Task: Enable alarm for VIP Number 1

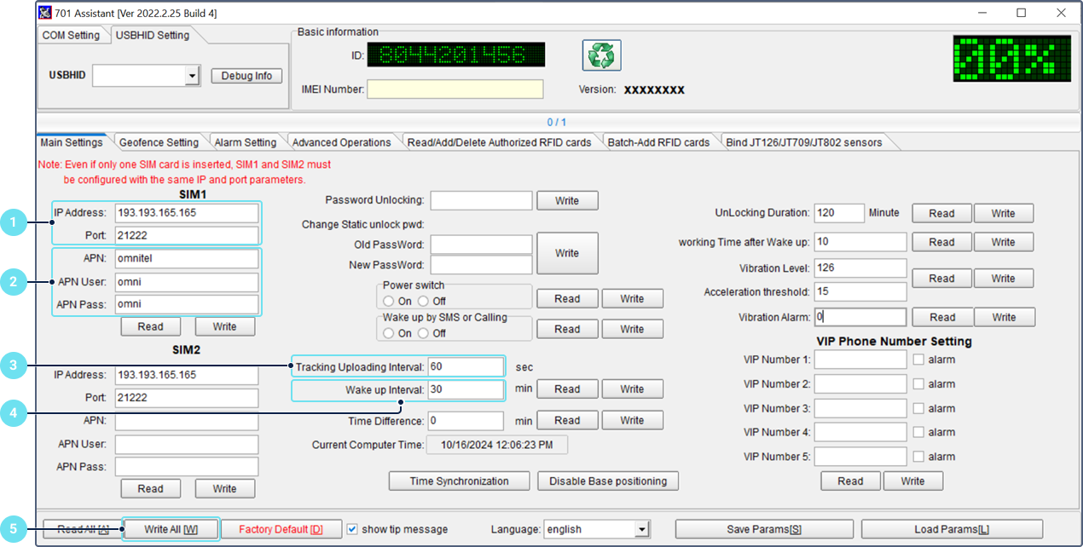Action: point(918,360)
